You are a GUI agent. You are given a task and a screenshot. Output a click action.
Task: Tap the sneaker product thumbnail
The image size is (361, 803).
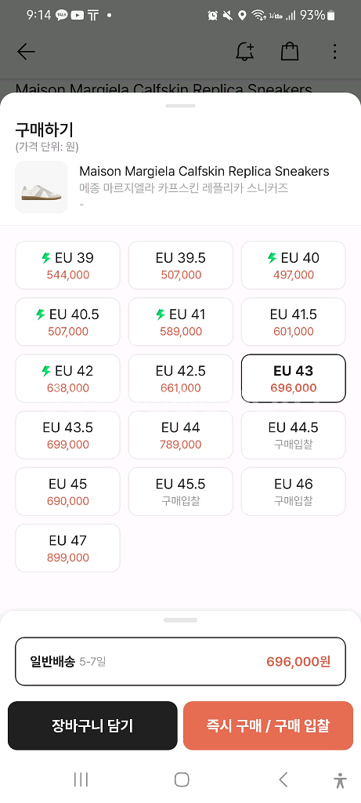pos(42,187)
